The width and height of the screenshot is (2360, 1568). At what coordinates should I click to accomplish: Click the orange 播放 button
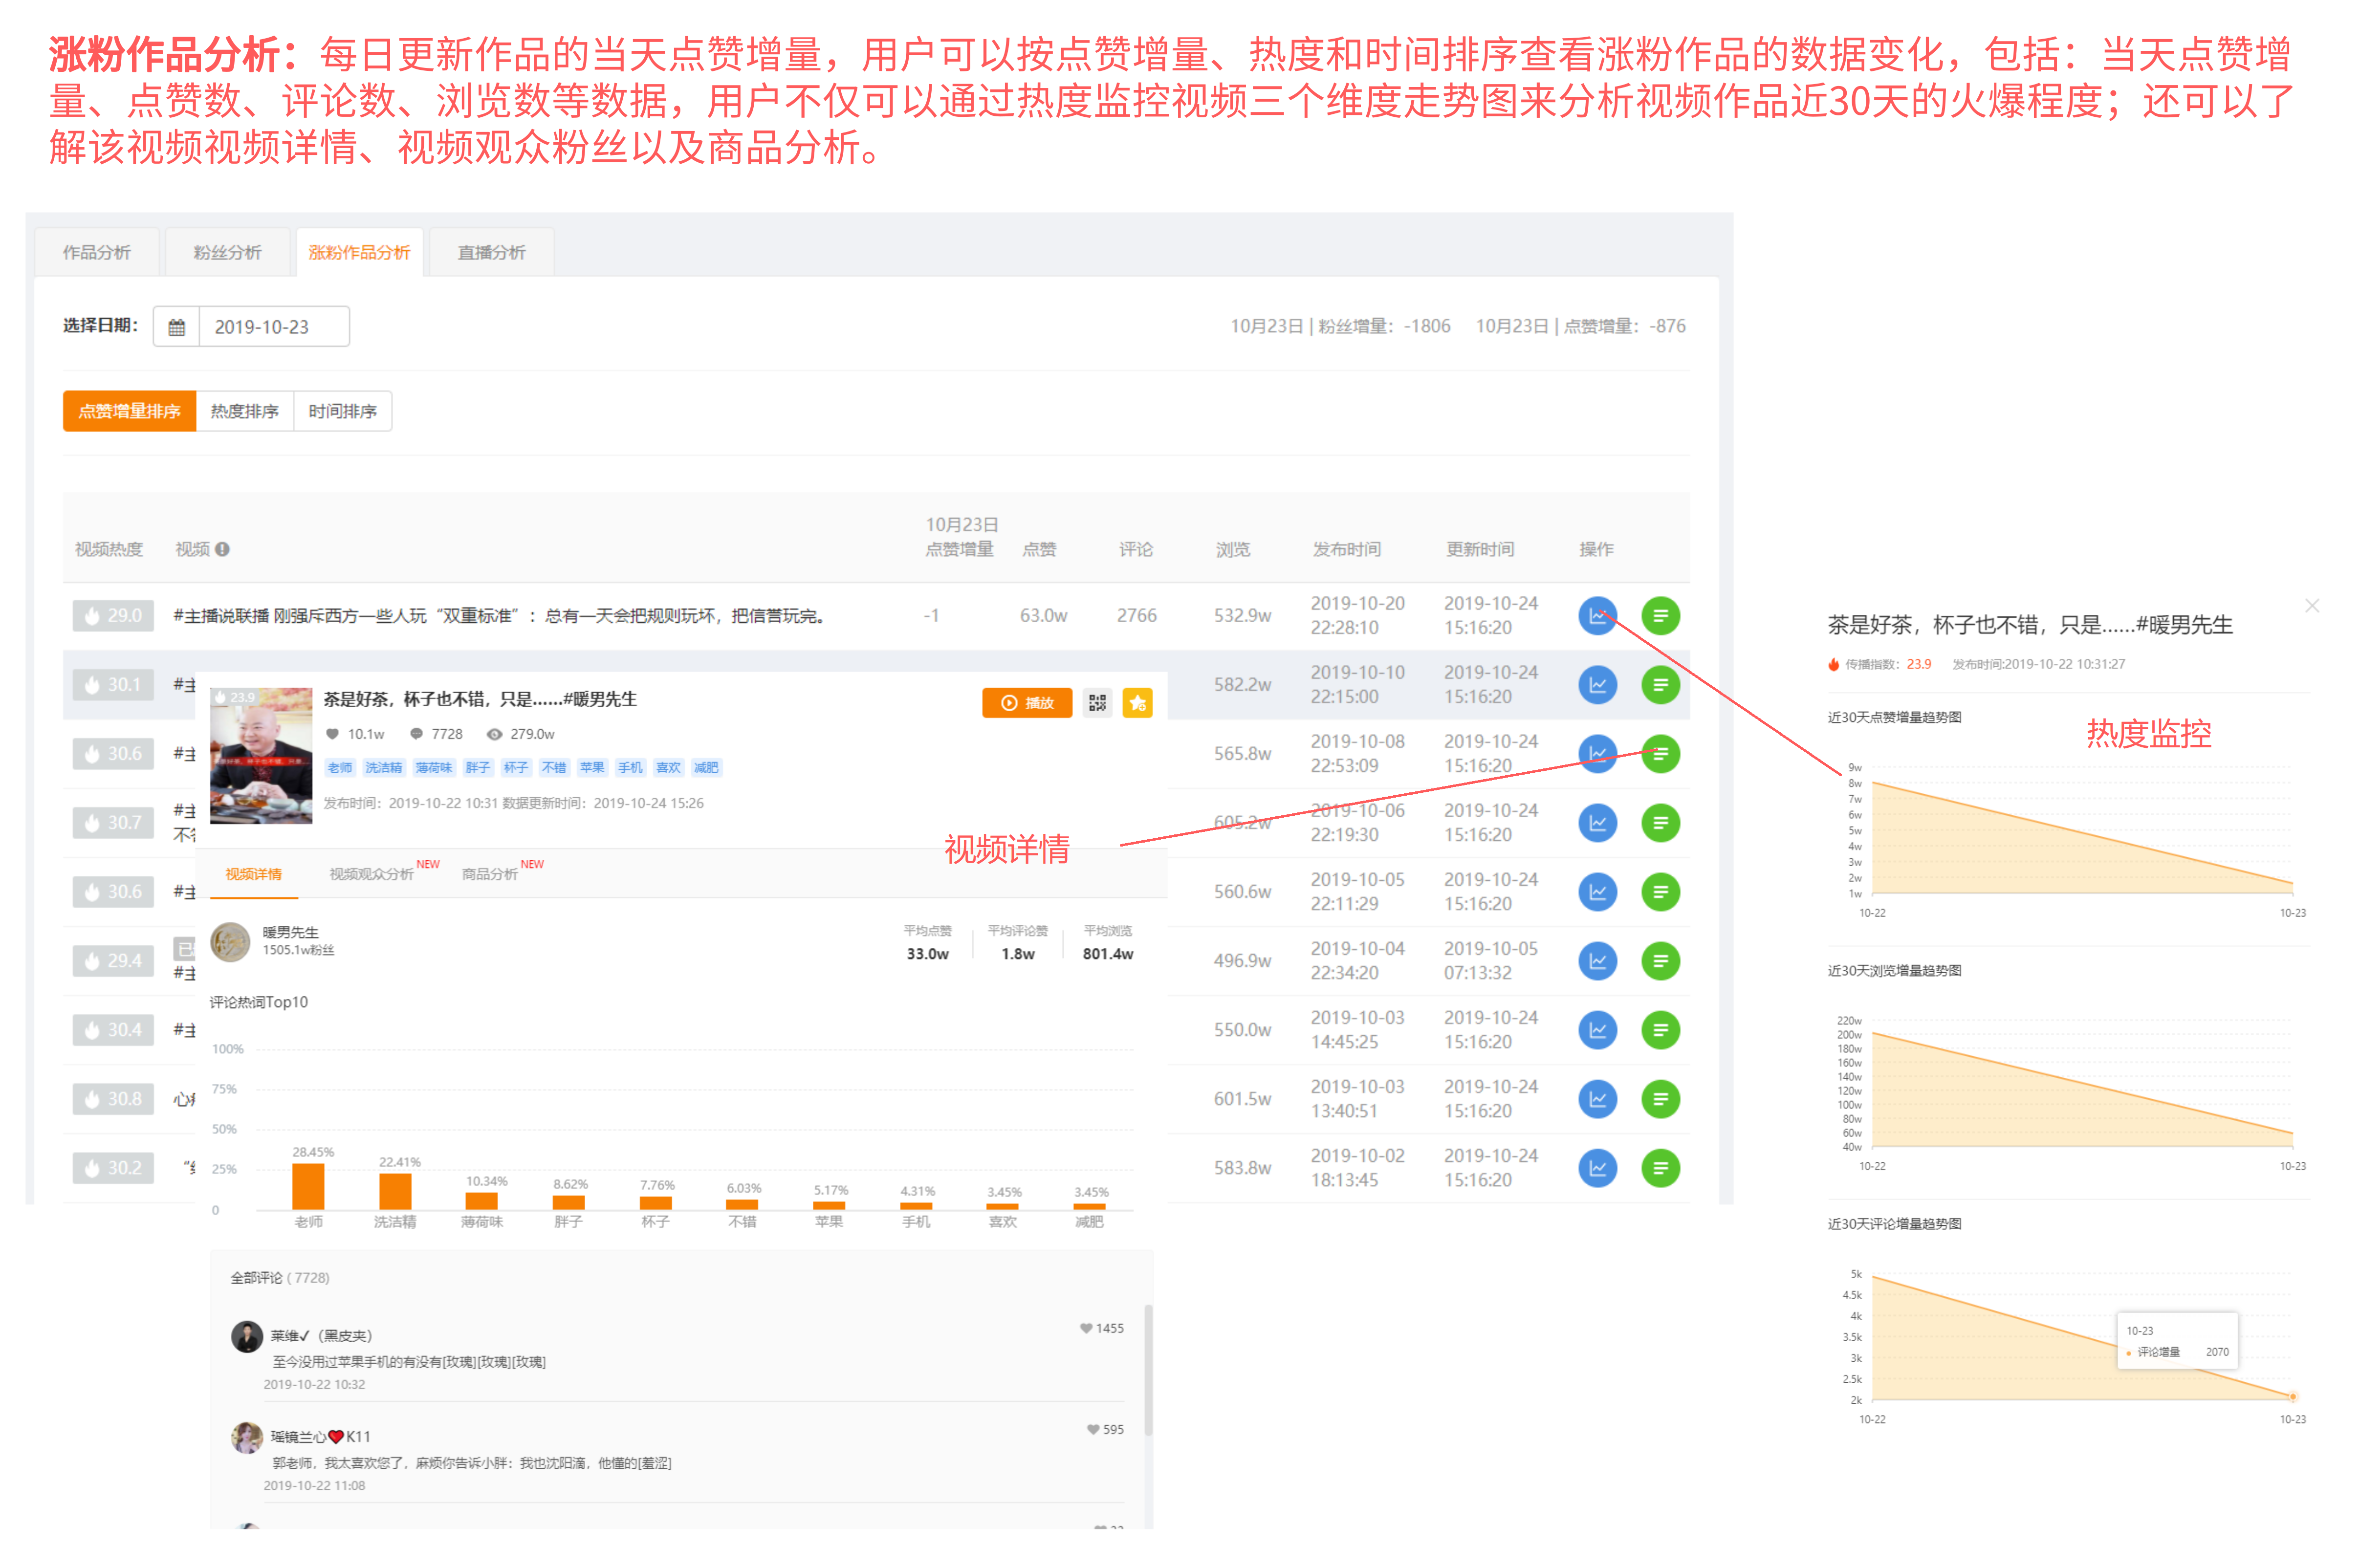pos(1027,702)
